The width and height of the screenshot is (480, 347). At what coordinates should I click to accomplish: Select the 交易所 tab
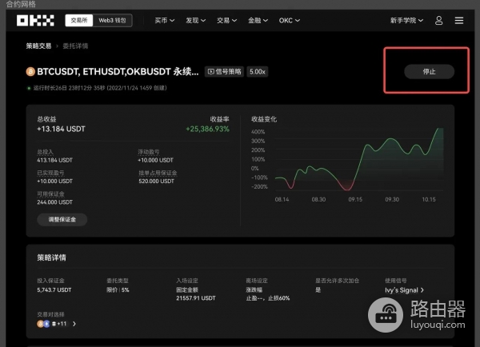click(79, 21)
